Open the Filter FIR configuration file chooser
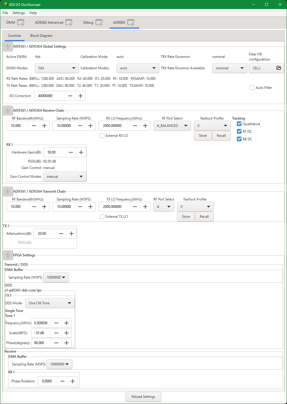This screenshot has width=287, height=404. pyautogui.click(x=266, y=68)
